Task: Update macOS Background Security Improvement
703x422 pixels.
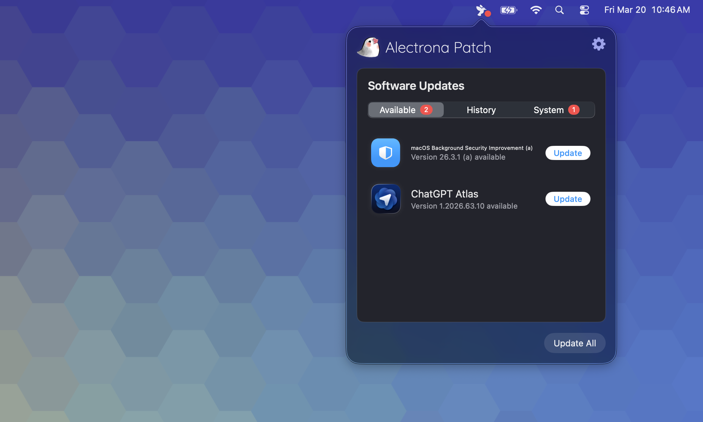Action: (x=567, y=153)
